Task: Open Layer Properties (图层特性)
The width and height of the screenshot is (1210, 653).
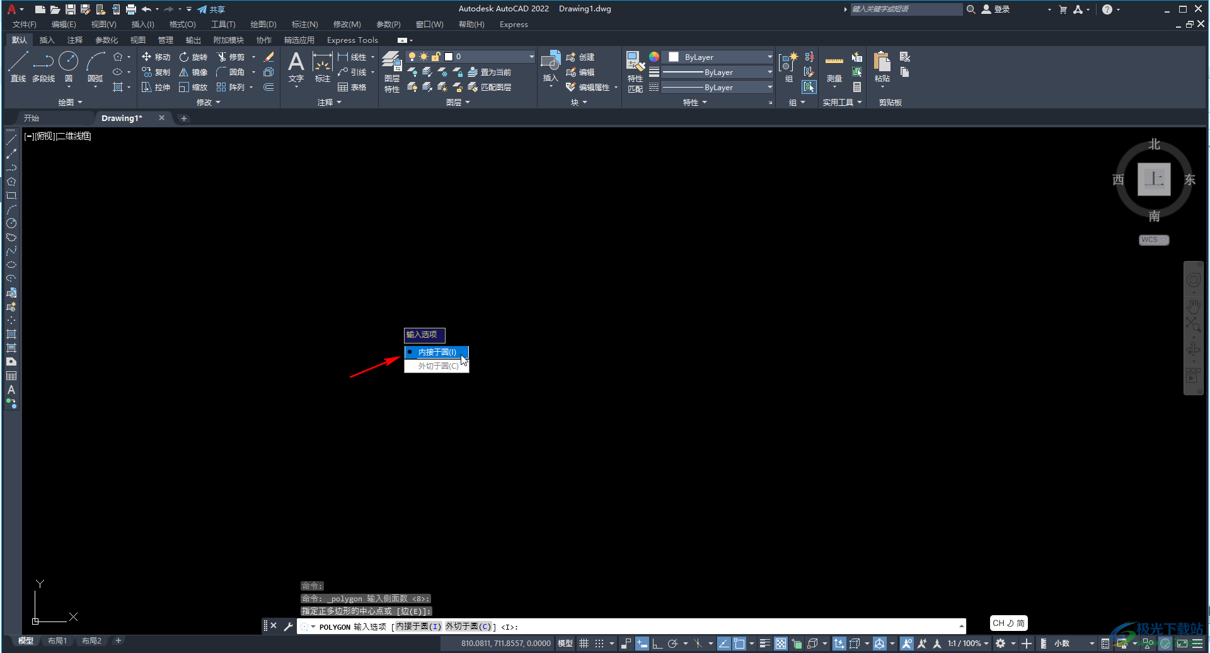Action: click(392, 72)
